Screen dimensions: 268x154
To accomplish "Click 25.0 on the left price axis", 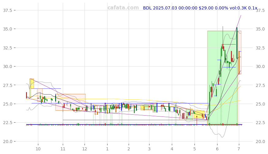I will [8, 104].
